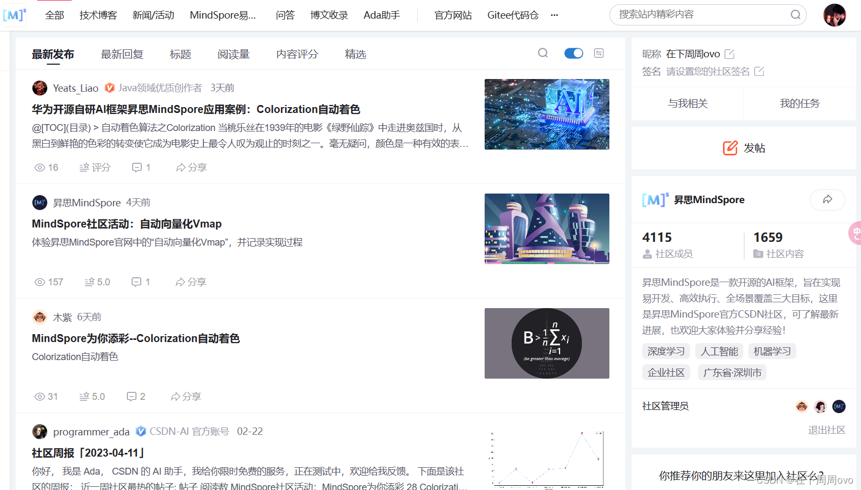Switch to the 阅读量 sort tab
This screenshot has height=490, width=861.
coord(234,54)
